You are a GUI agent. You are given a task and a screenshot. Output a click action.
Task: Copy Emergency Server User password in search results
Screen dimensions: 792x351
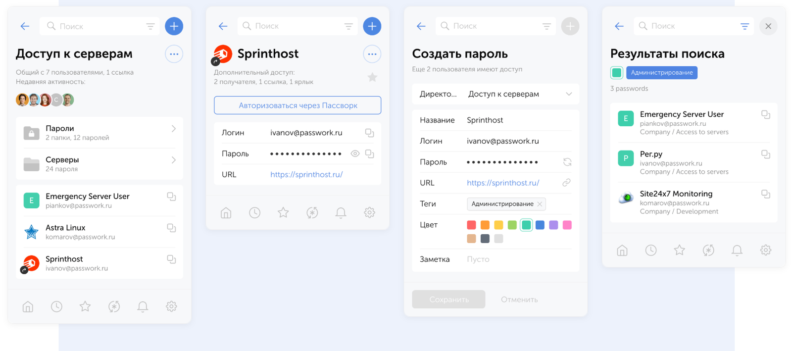click(x=765, y=114)
